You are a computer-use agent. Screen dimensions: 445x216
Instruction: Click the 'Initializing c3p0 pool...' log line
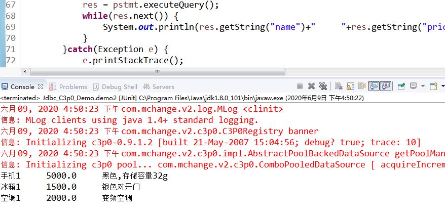(222, 164)
